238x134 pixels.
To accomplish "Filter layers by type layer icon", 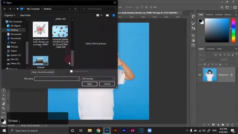I will 224,55.
